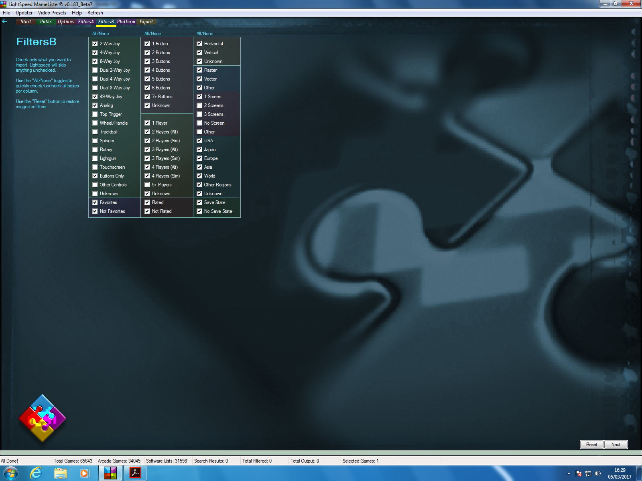The width and height of the screenshot is (642, 481).
Task: Click the puzzle-piece logo image
Action: click(42, 418)
